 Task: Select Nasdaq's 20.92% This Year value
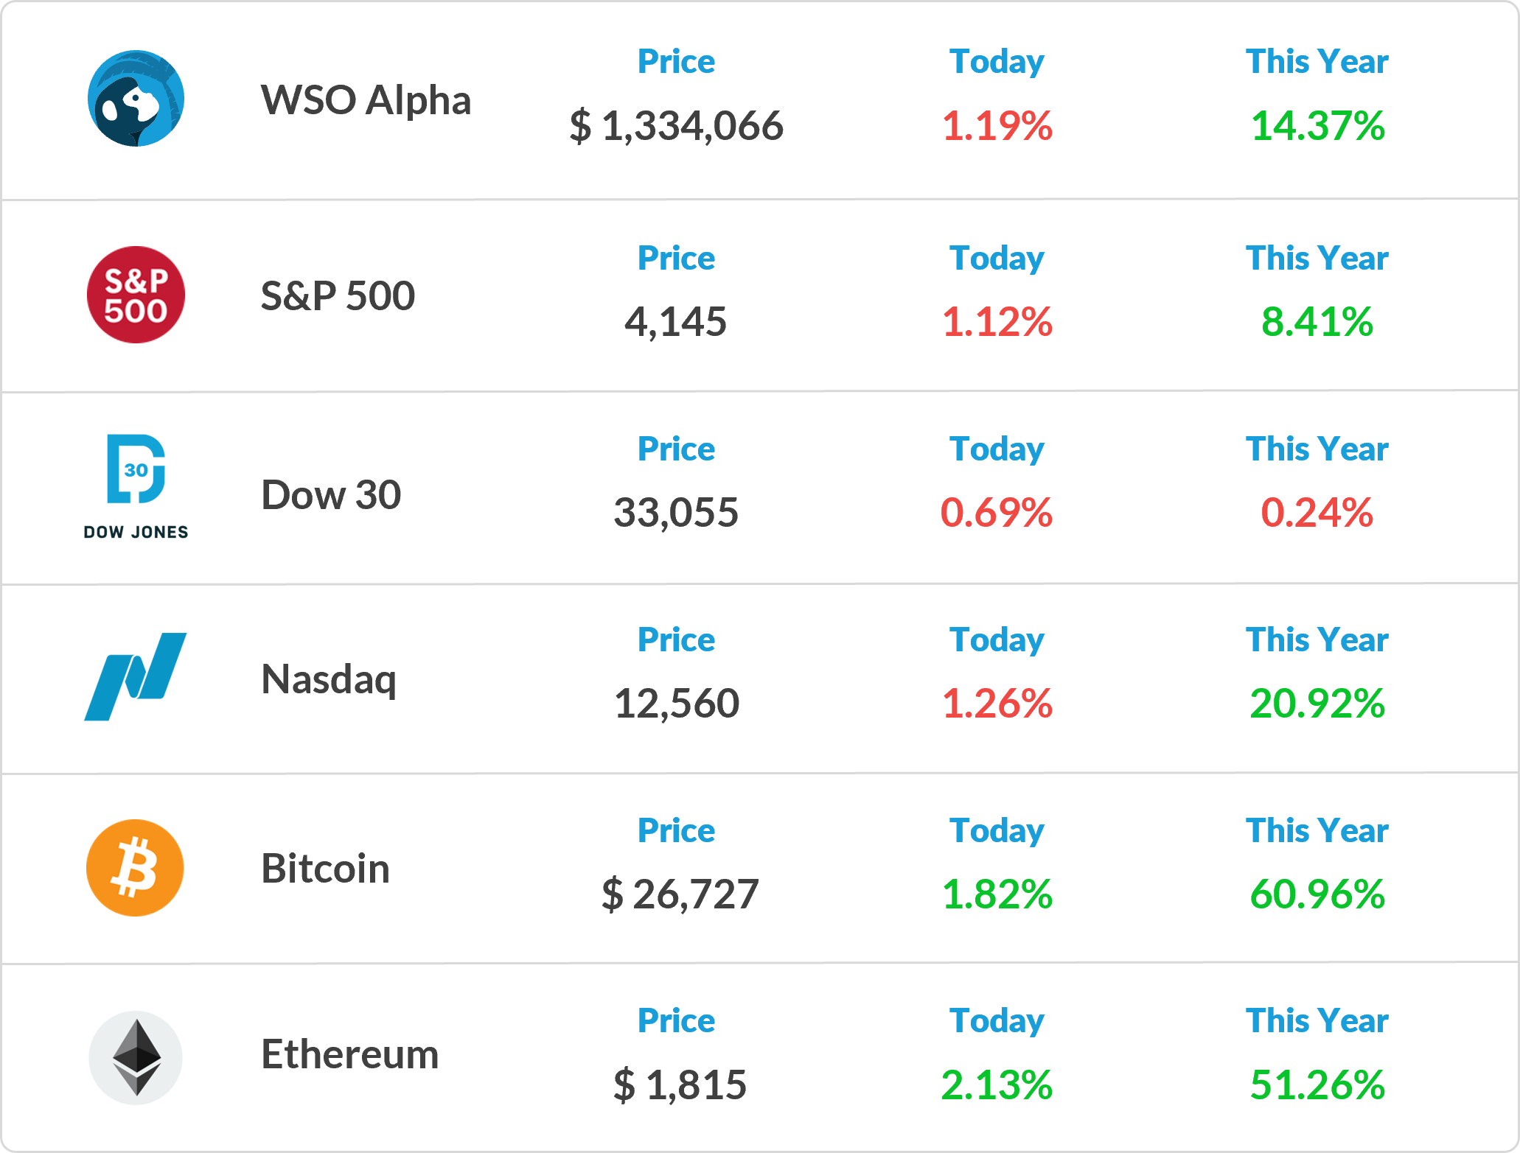click(1317, 703)
